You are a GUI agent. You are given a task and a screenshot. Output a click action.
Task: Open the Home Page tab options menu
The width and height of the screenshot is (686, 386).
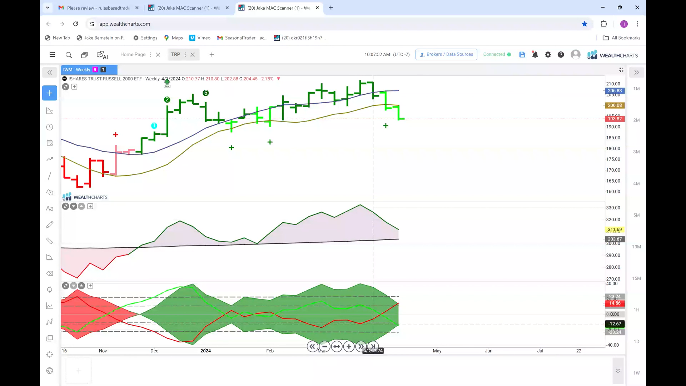tap(150, 55)
